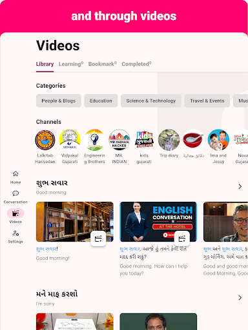Tap the 'Channels' heading
The width and height of the screenshot is (248, 330).
click(x=48, y=122)
